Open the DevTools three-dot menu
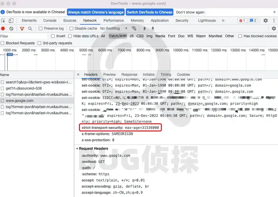The width and height of the screenshot is (278, 197). coord(274,20)
